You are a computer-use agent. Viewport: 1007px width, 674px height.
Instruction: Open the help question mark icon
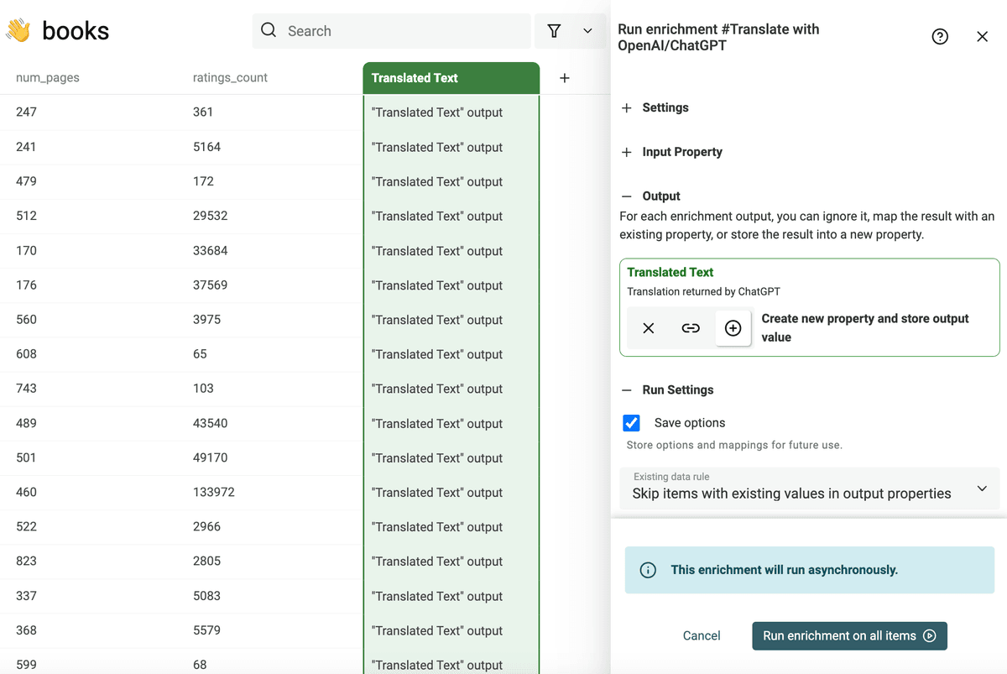tap(940, 37)
